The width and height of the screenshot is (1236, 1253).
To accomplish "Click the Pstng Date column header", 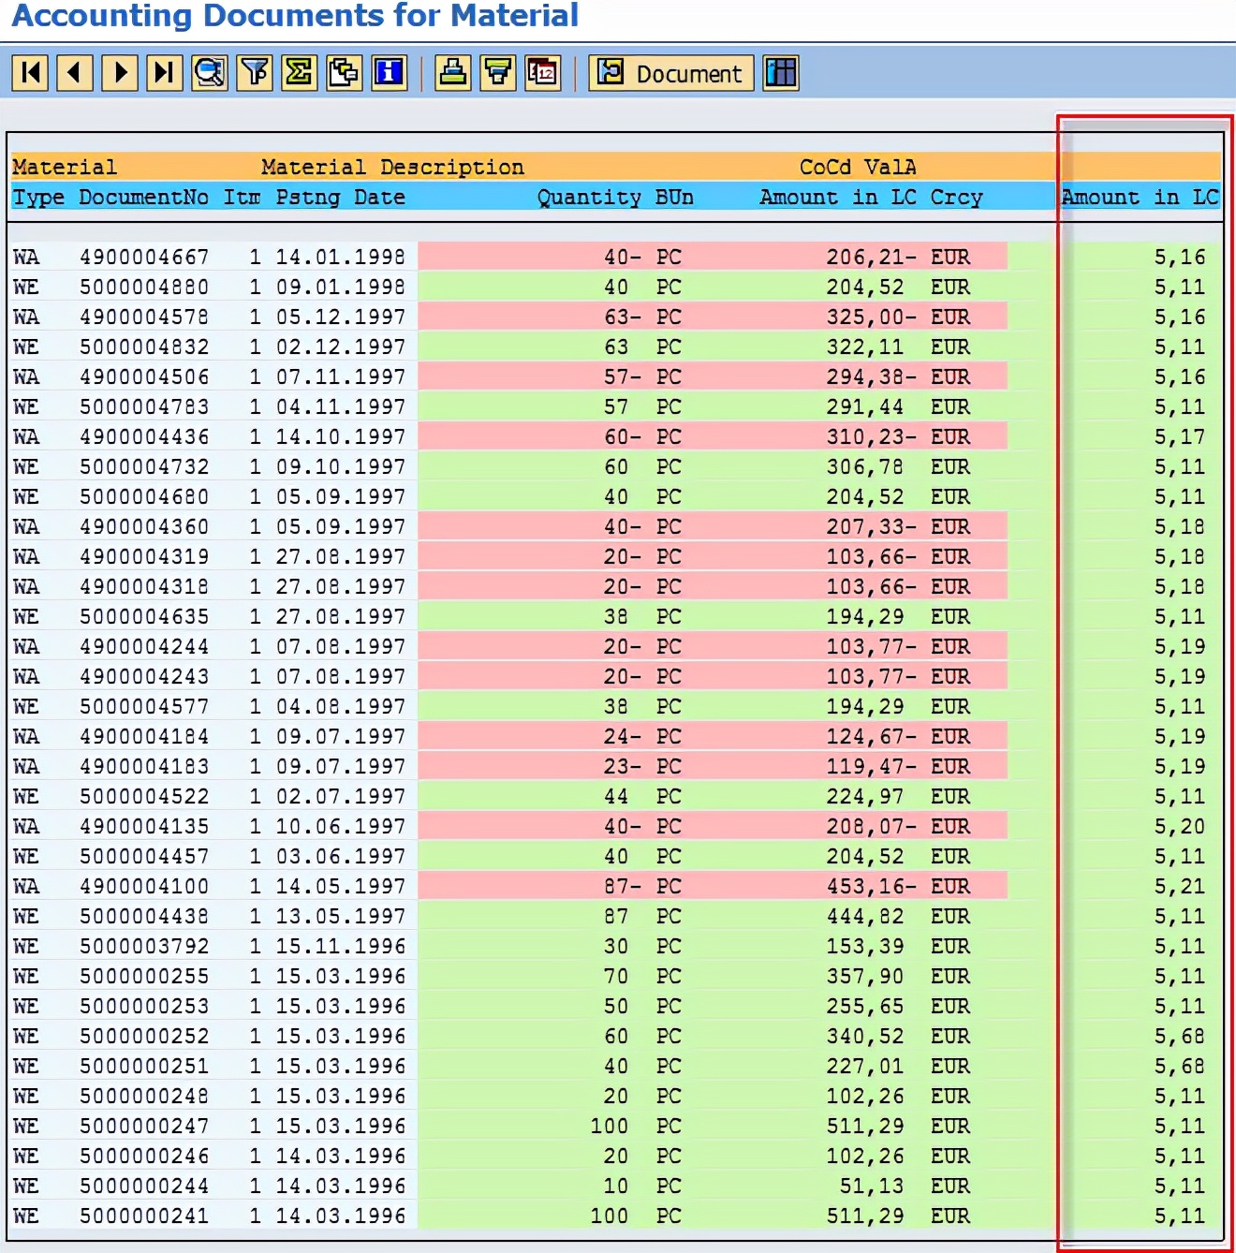I will [340, 198].
